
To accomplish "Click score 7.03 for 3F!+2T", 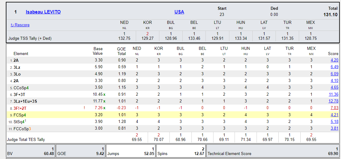I will pos(334,108).
